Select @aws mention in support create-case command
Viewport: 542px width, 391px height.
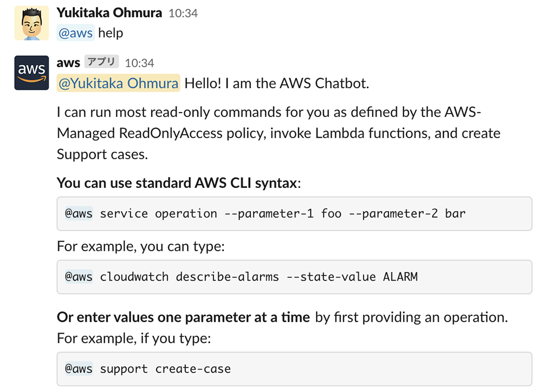click(79, 369)
